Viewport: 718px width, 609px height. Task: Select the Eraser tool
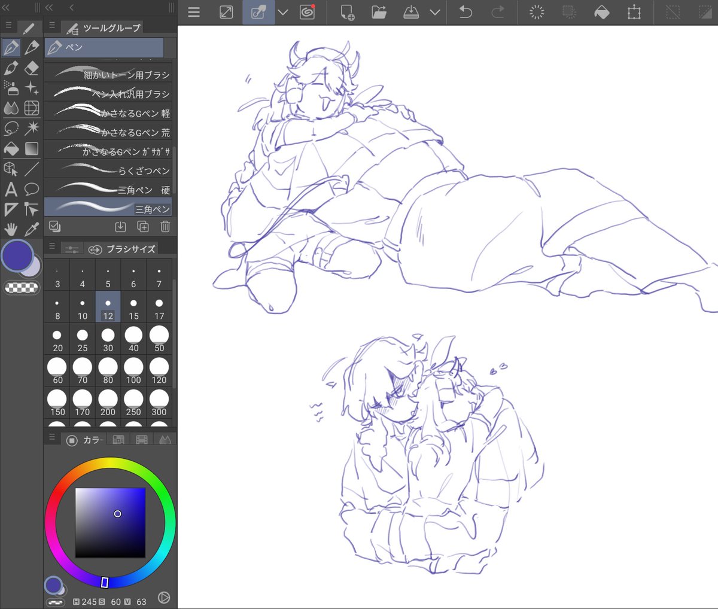click(32, 68)
